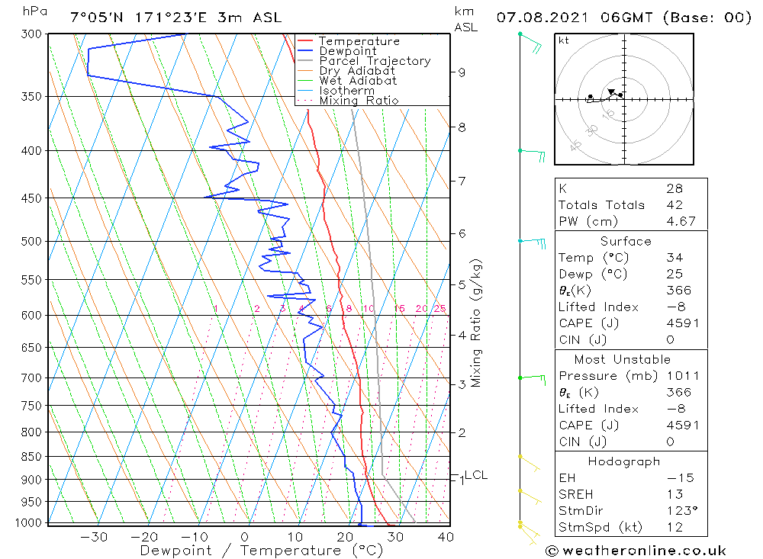The width and height of the screenshot is (763, 559).
Task: Click the 40 temperature axis label
Action: pyautogui.click(x=446, y=537)
